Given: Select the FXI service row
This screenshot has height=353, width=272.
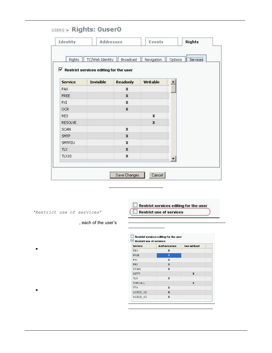Looking at the screenshot, I should pos(115,102).
